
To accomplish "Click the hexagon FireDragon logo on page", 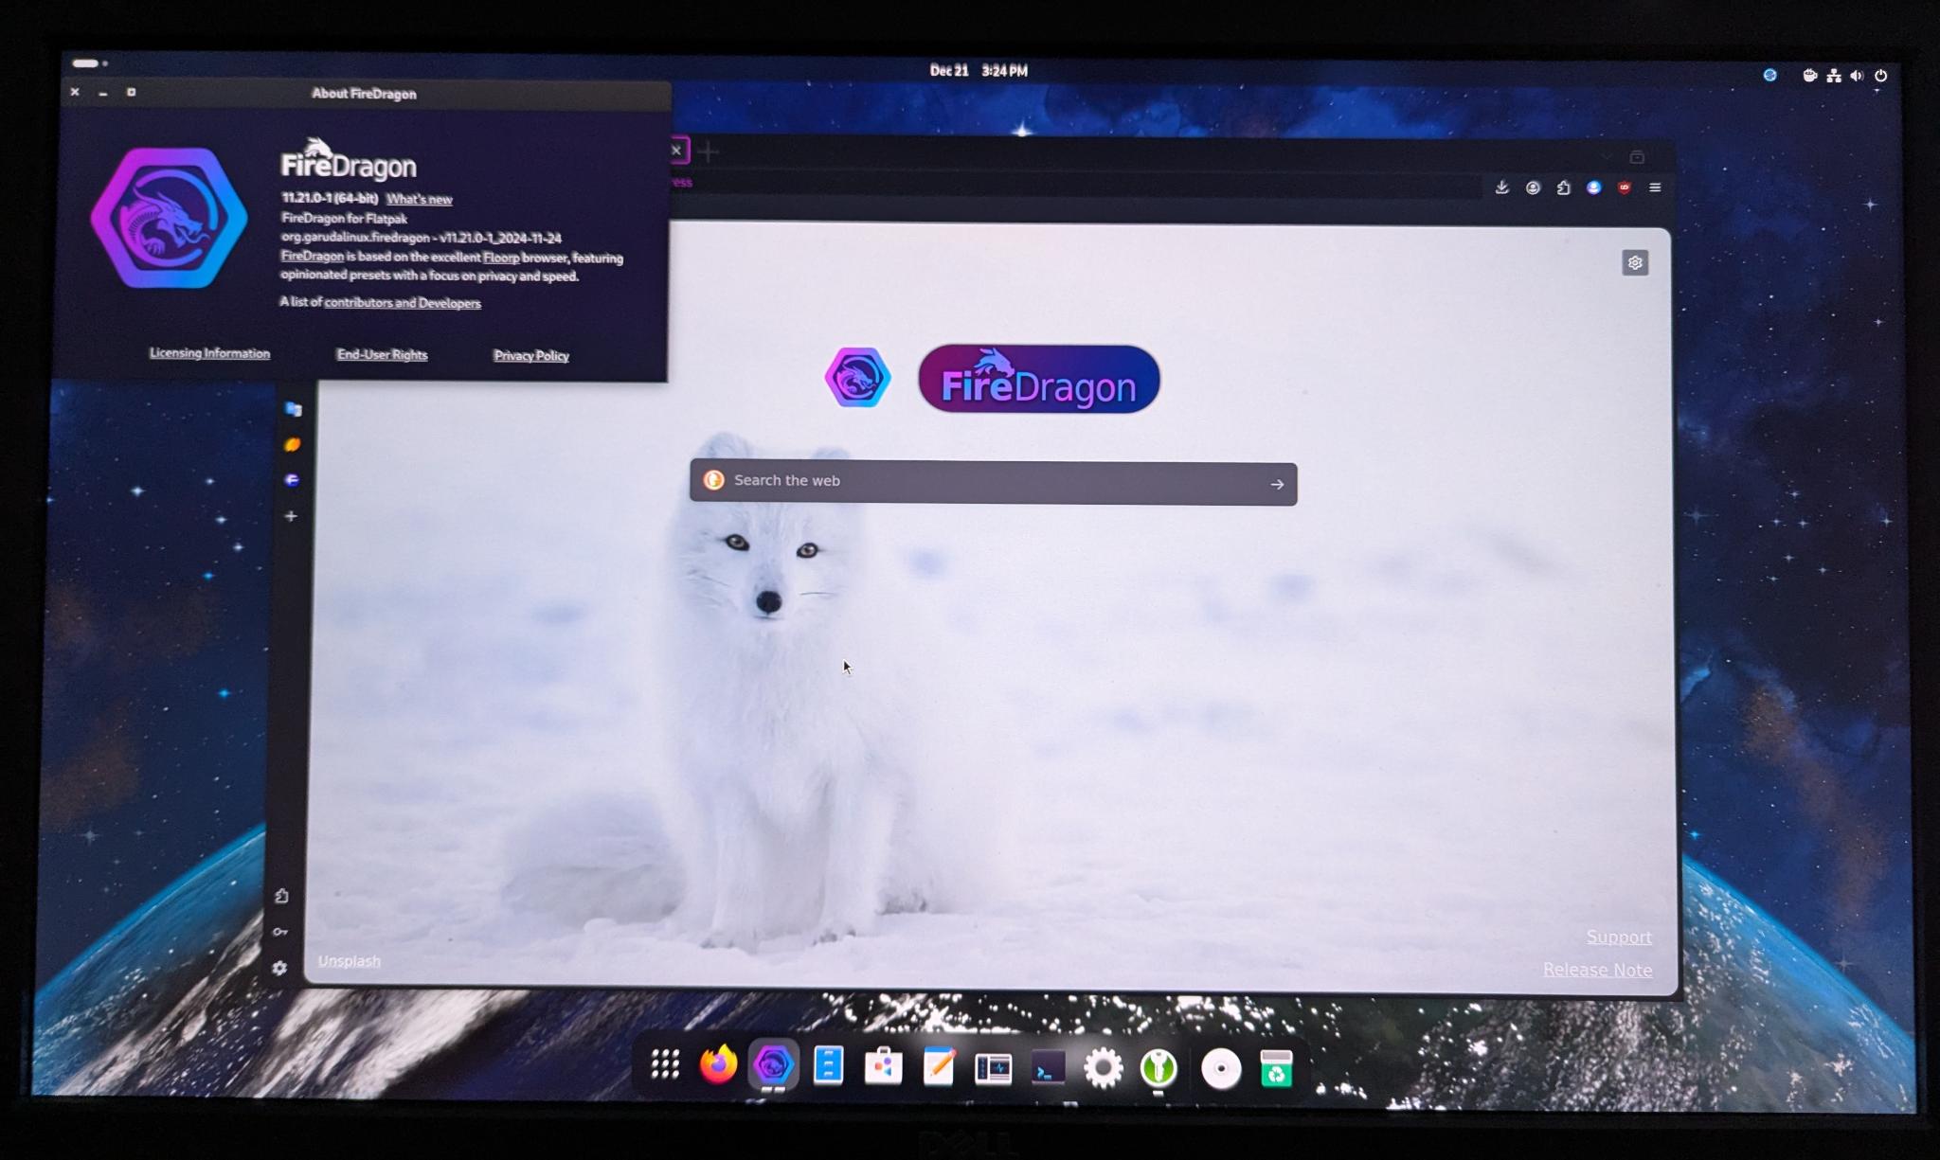I will (x=858, y=377).
